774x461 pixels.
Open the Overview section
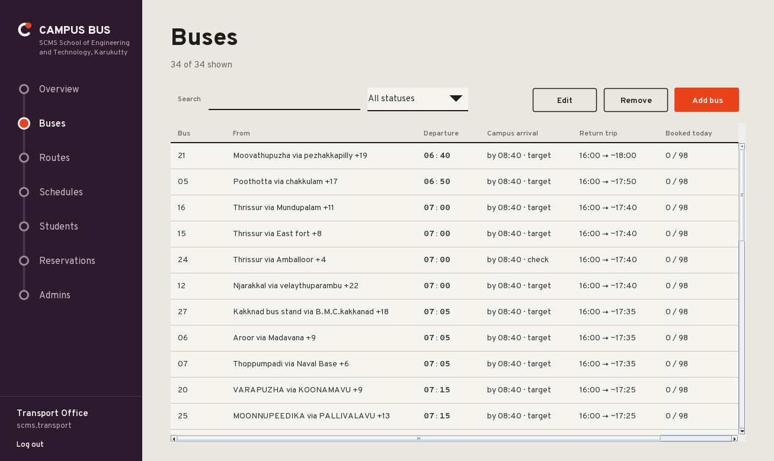59,89
